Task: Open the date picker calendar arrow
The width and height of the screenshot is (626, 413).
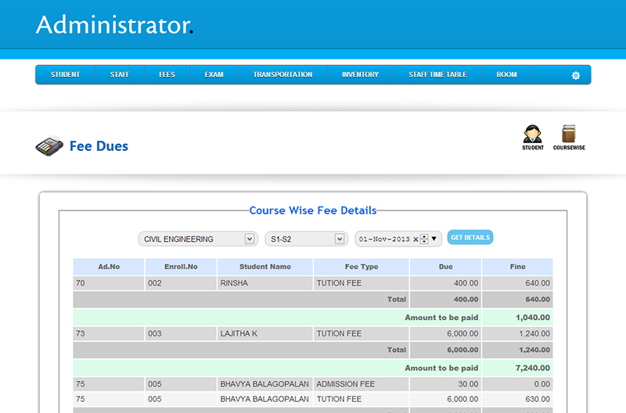Action: [434, 239]
